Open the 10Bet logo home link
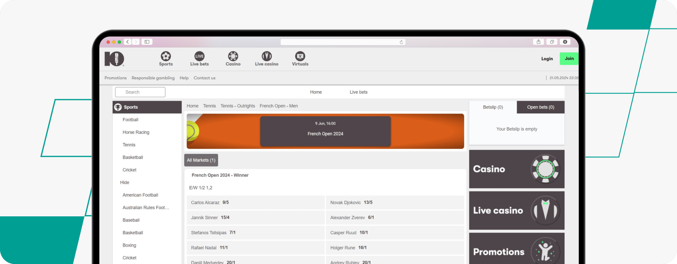Viewport: 677px width, 264px height. click(114, 59)
